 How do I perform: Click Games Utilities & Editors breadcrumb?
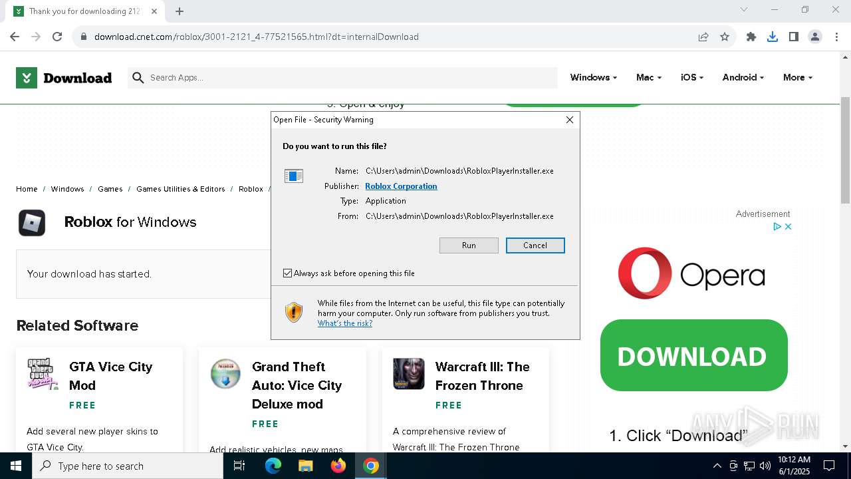point(181,189)
